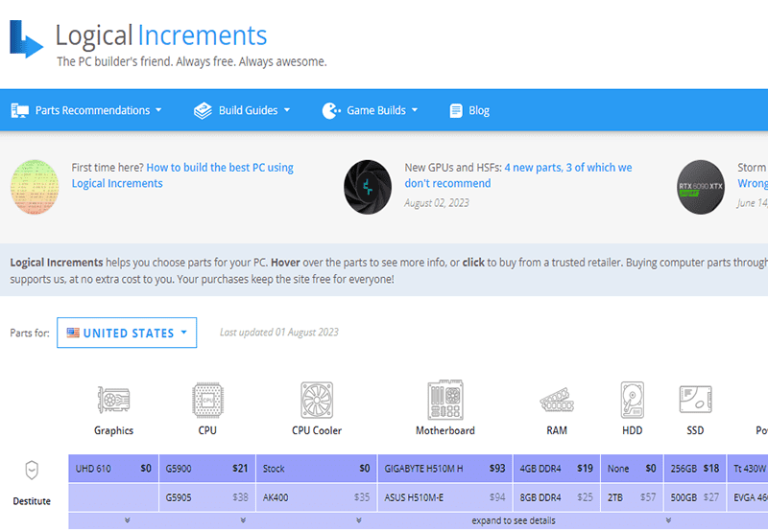Select GIGABYTE H510M H motherboard cell
This screenshot has height=530, width=768.
(x=444, y=469)
